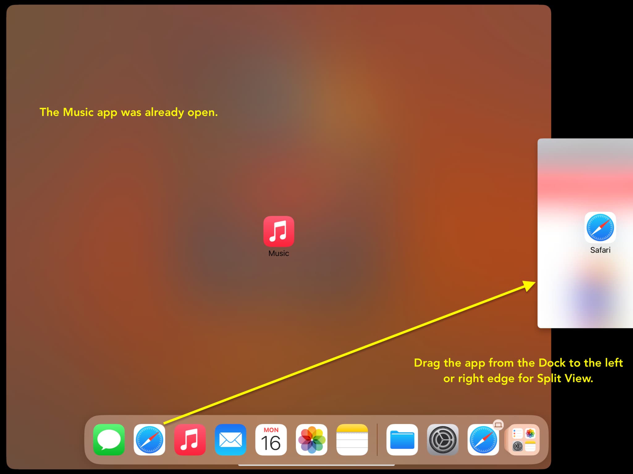Open Settings from the Dock

(x=442, y=439)
